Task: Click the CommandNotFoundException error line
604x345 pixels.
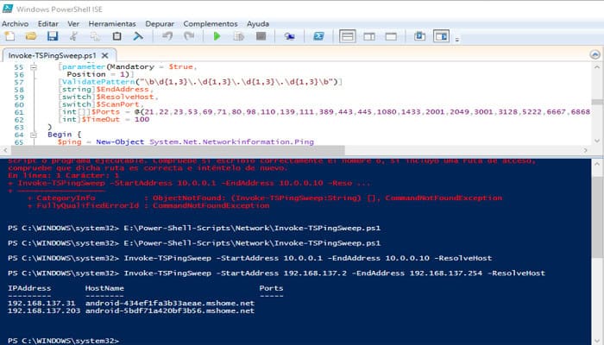Action: pos(148,205)
